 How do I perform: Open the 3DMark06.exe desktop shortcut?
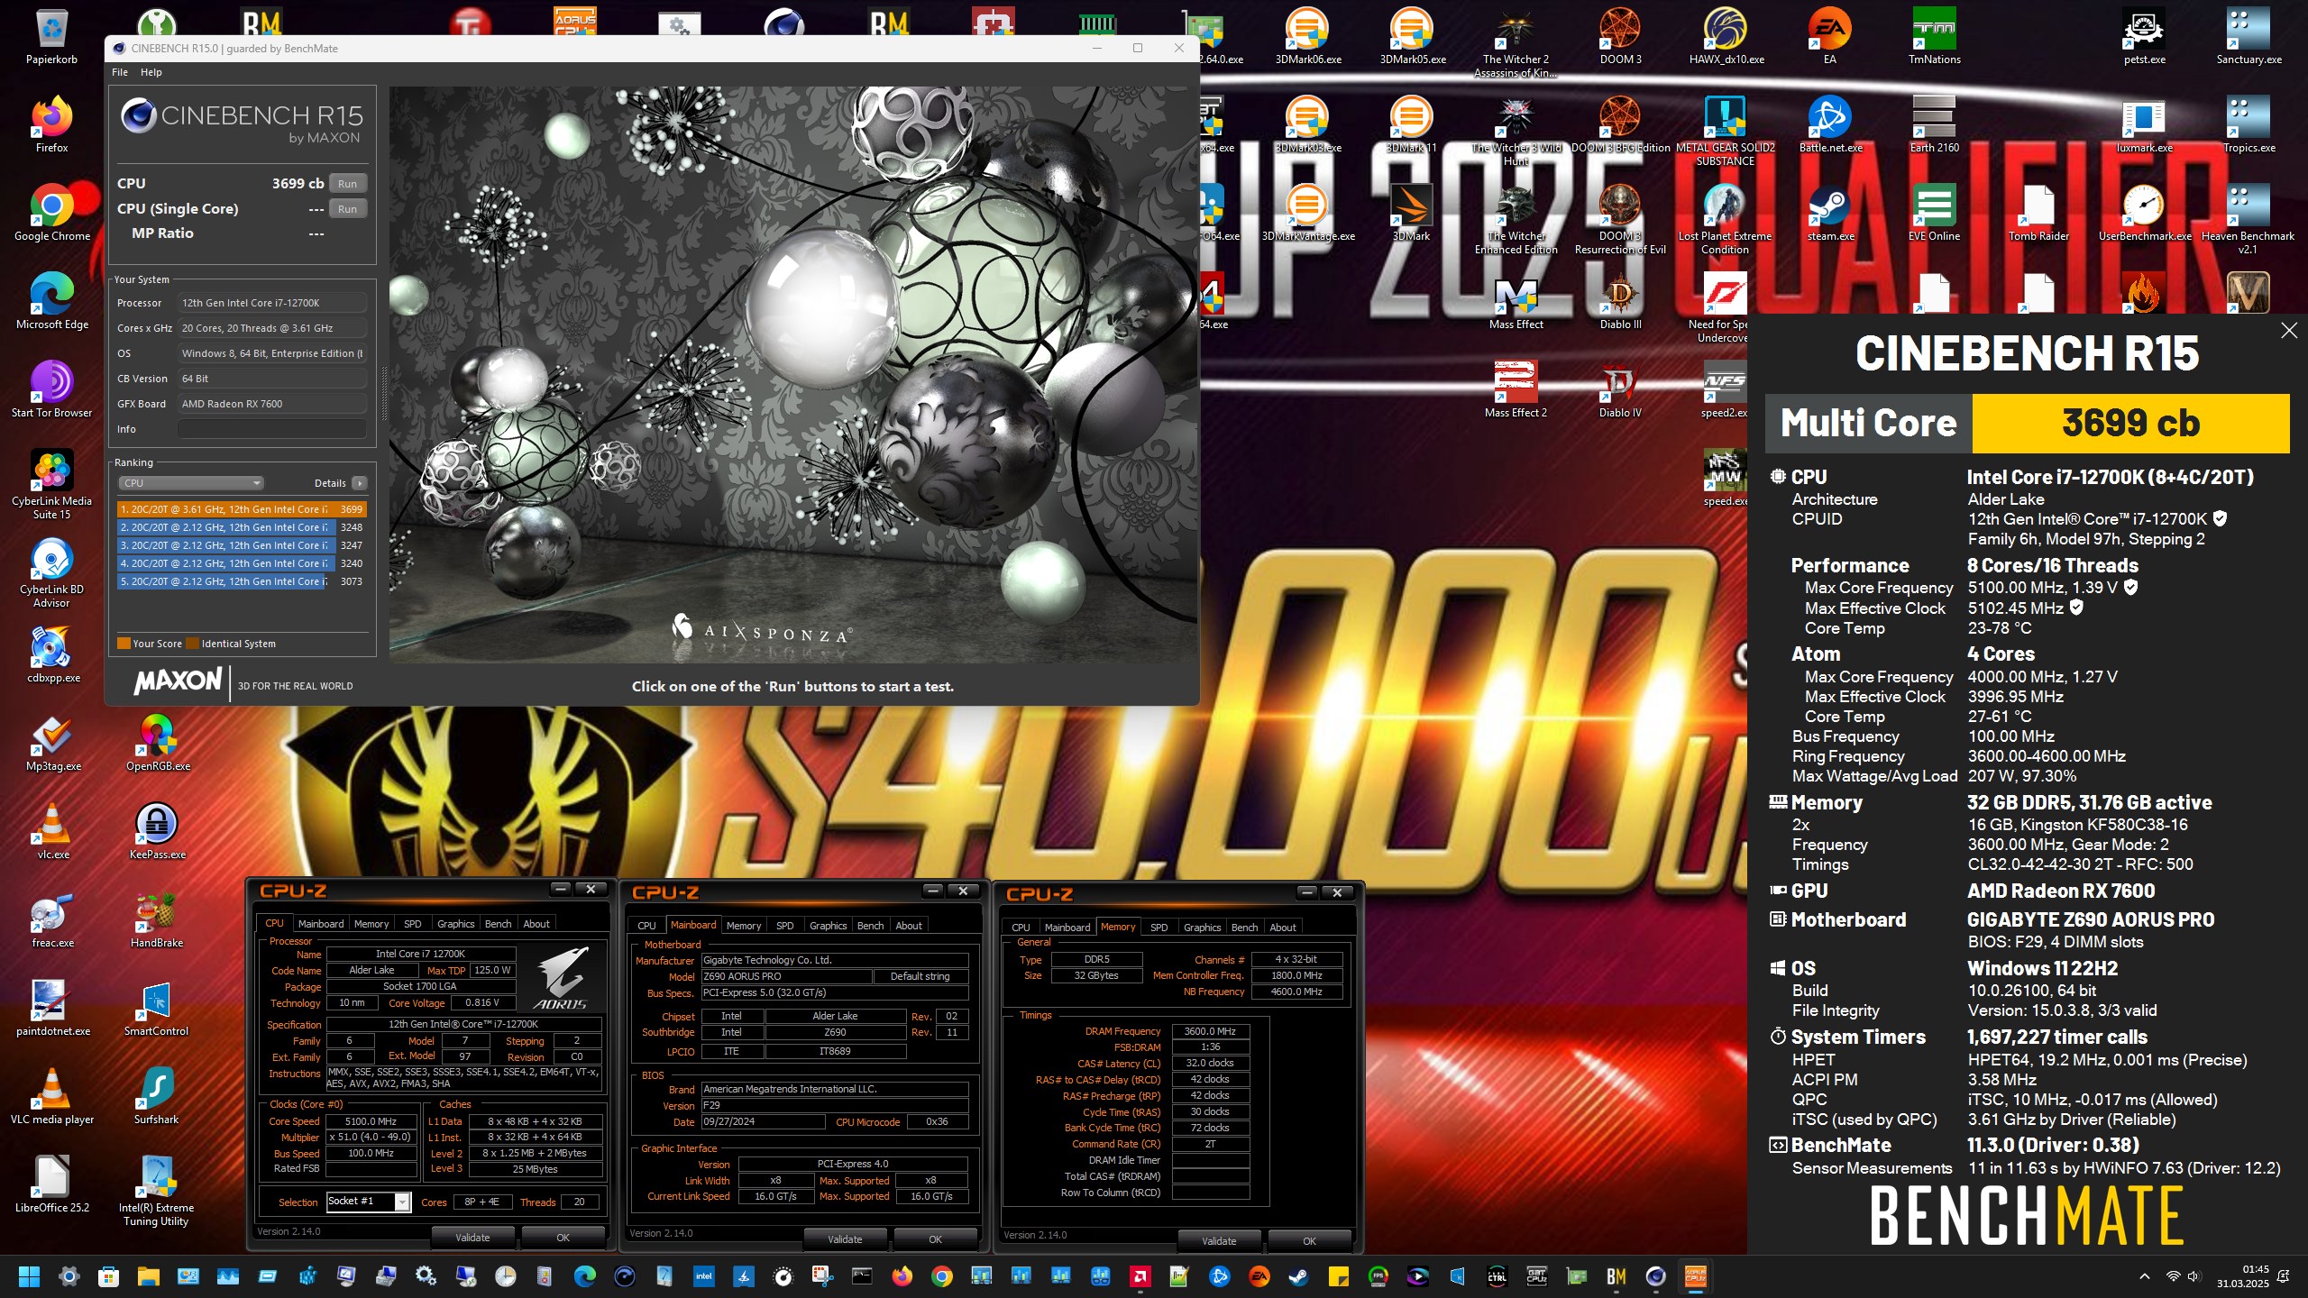point(1307,38)
